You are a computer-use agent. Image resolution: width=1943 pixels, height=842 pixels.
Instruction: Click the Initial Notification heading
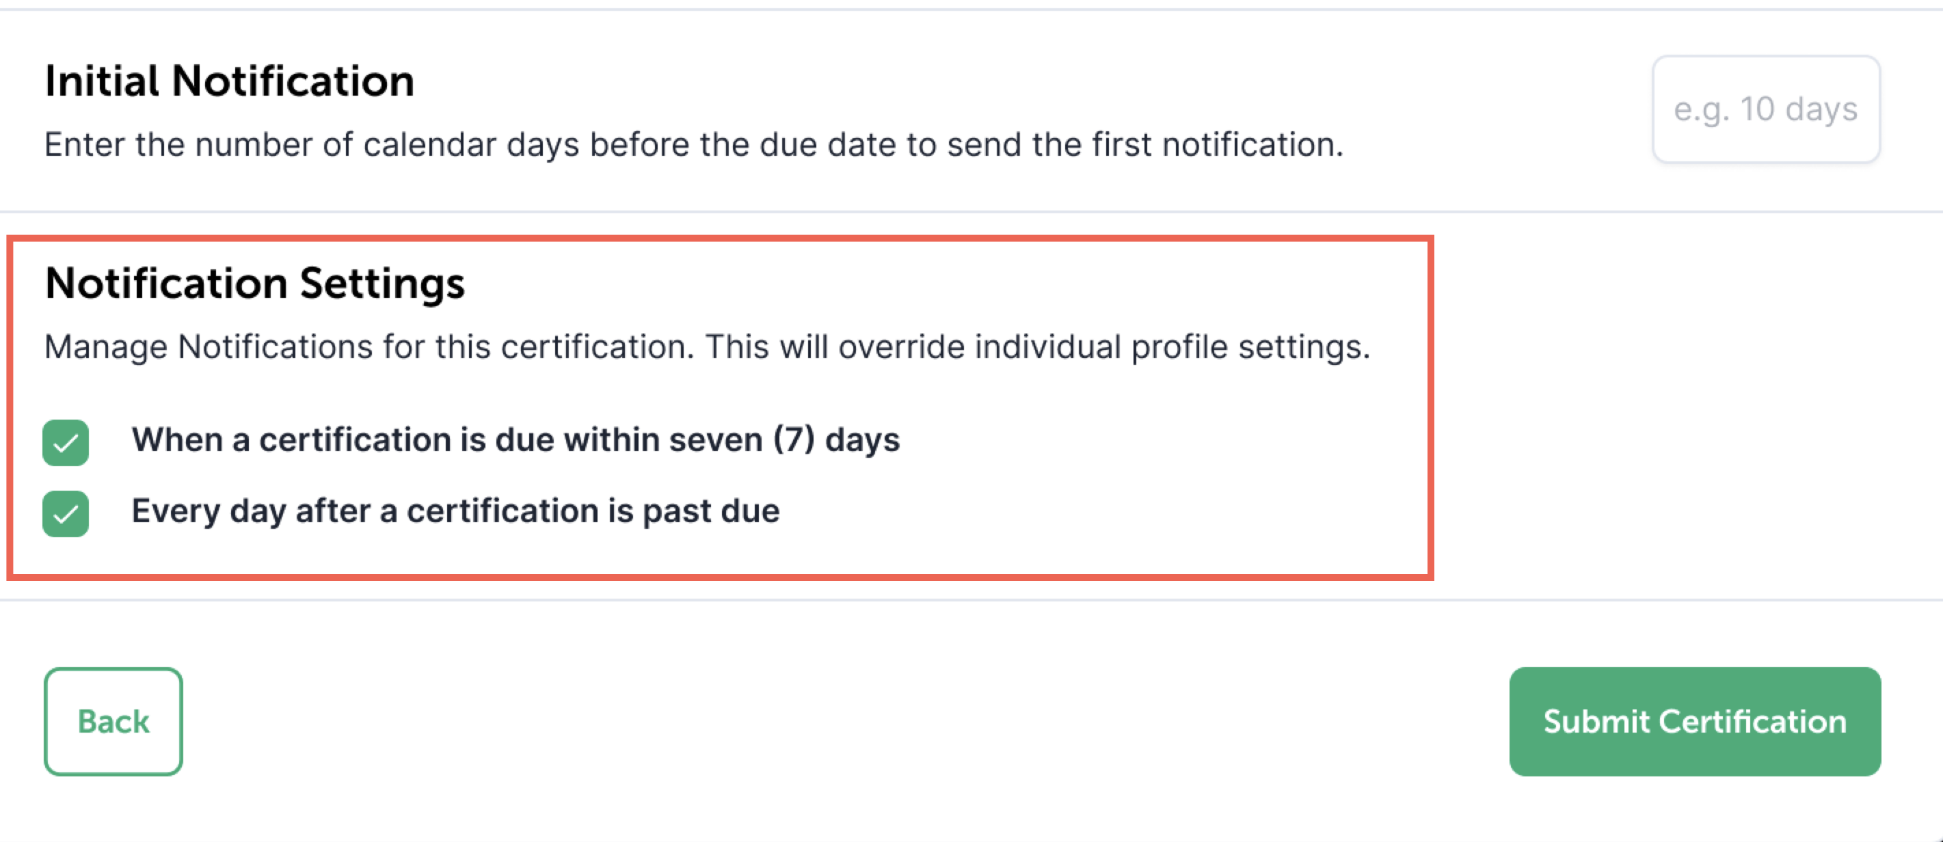coord(229,81)
